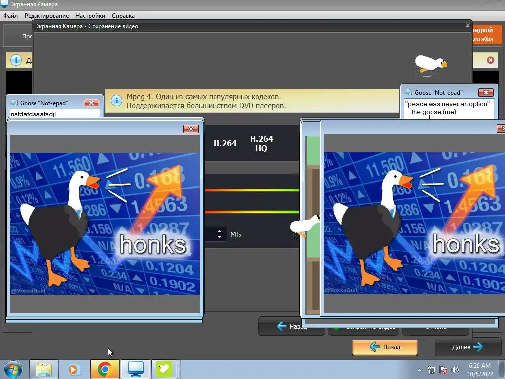Viewport: 505px width, 379px height.
Task: Click the Mpeg 4 codec description text
Action: click(x=206, y=101)
